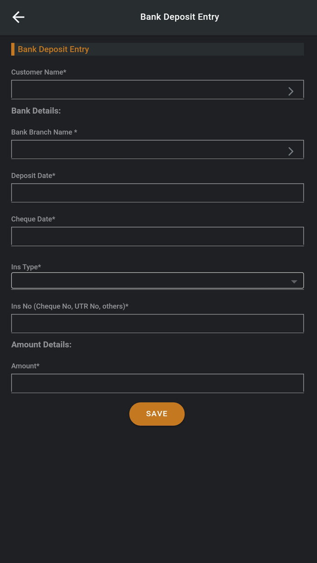Click the Bank Details: heading

(x=36, y=111)
